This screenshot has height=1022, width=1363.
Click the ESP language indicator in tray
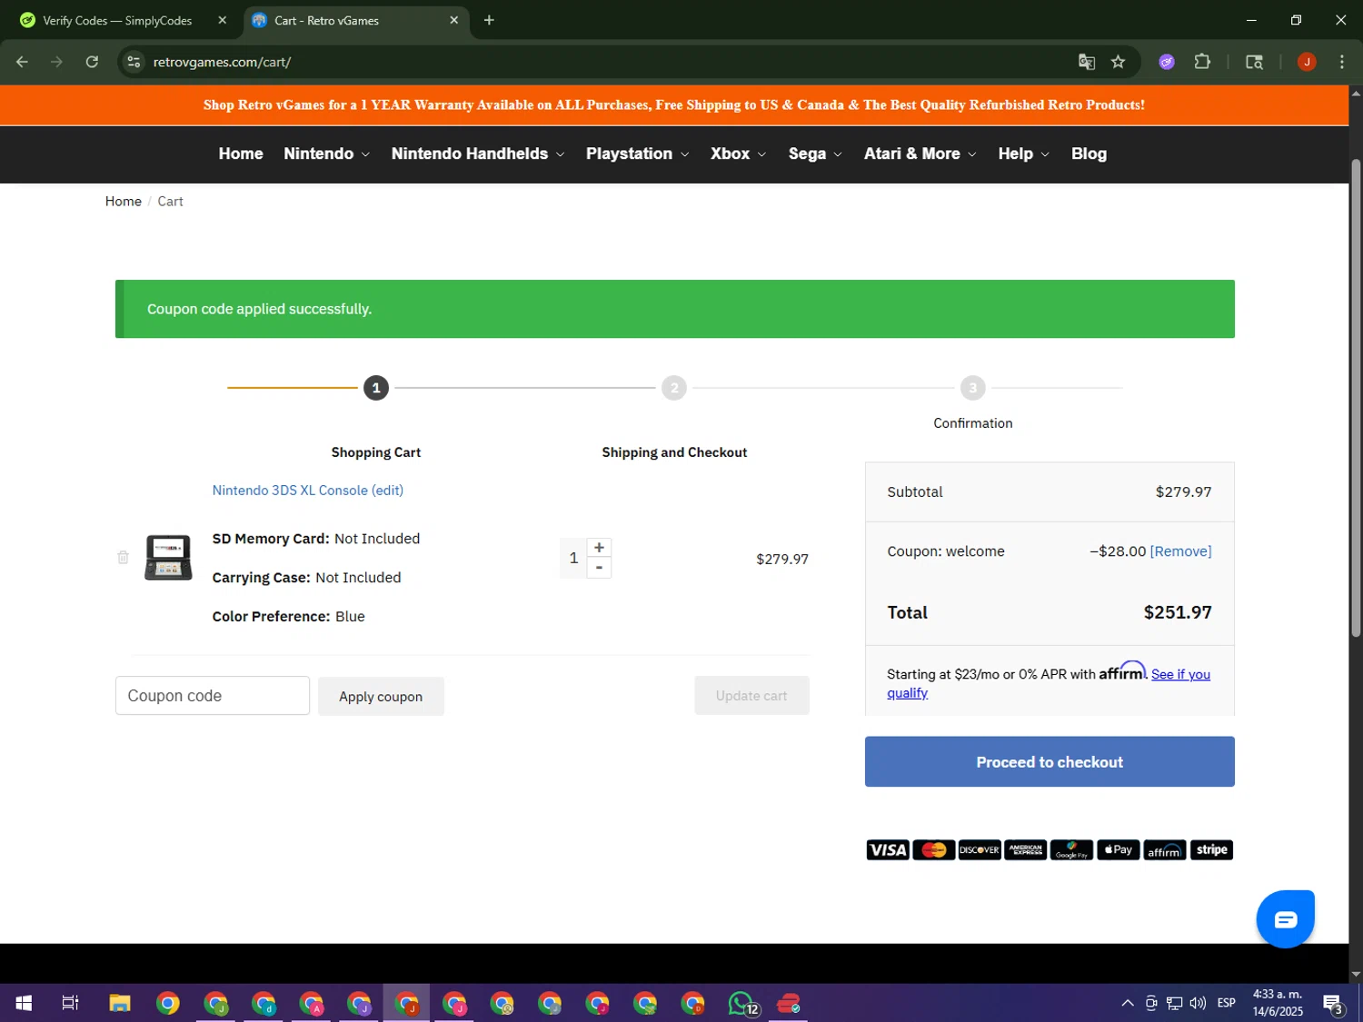1227,1003
